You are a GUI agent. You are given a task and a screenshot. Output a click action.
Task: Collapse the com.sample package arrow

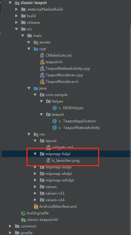click(35, 95)
